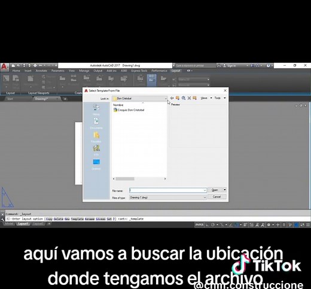Click the Plot printer icon in quick access toolbar
This screenshot has height=289, width=311.
pos(35,65)
